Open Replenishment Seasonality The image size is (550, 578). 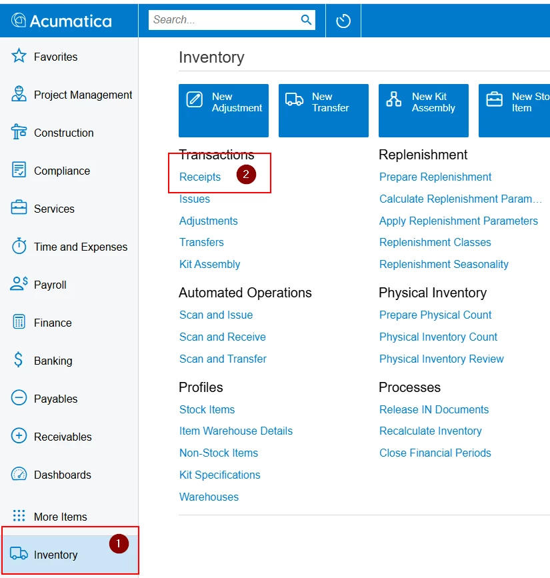coord(444,264)
